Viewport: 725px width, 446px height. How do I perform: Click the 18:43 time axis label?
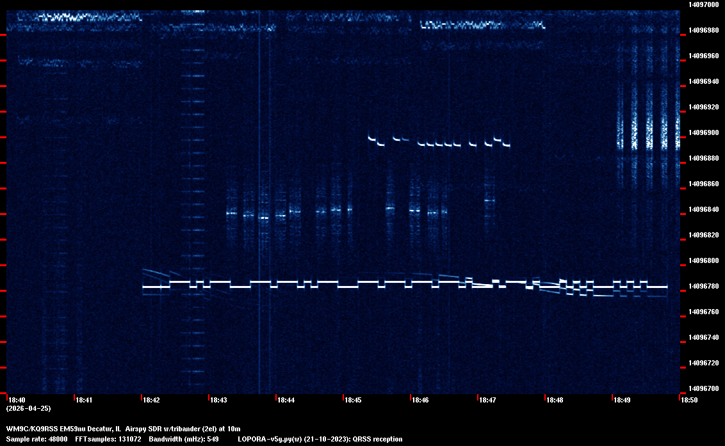tap(218, 400)
